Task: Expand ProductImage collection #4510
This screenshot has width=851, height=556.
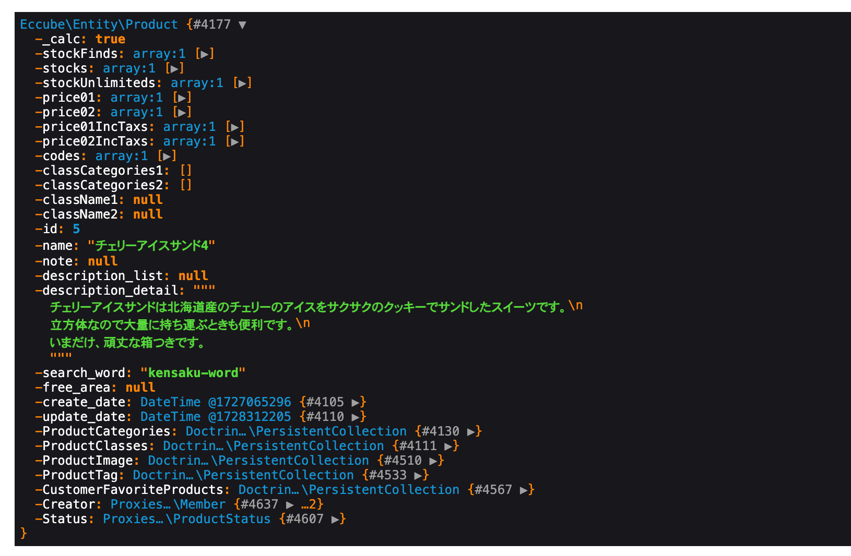Action: tap(433, 461)
